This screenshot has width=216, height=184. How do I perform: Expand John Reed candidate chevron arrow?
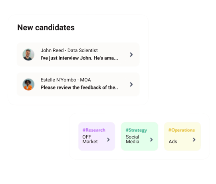(131, 55)
